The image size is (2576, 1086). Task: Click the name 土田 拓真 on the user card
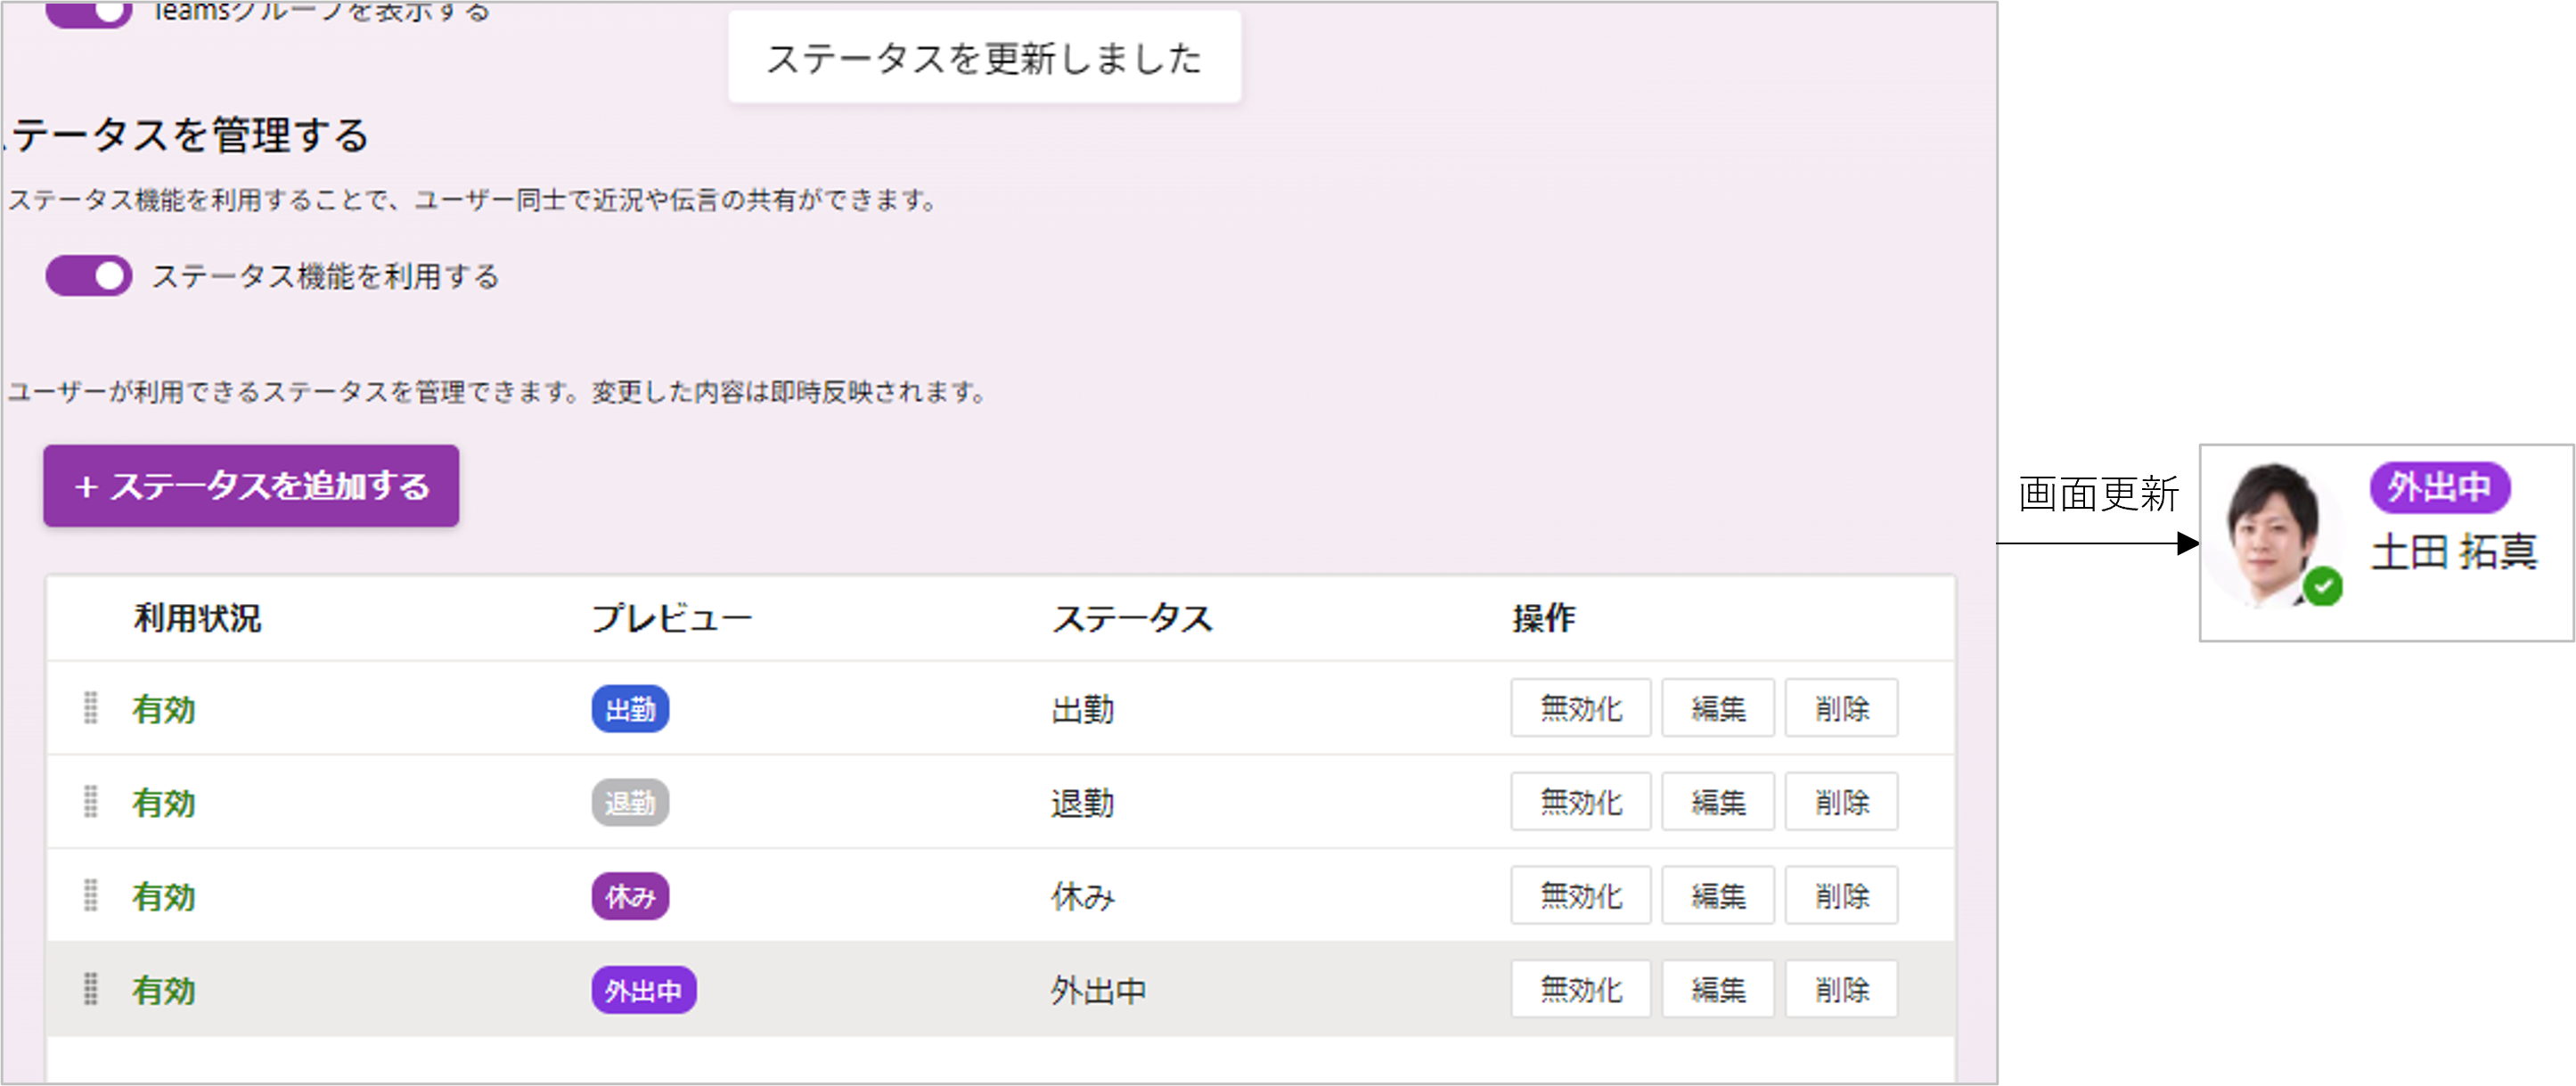pyautogui.click(x=2454, y=552)
